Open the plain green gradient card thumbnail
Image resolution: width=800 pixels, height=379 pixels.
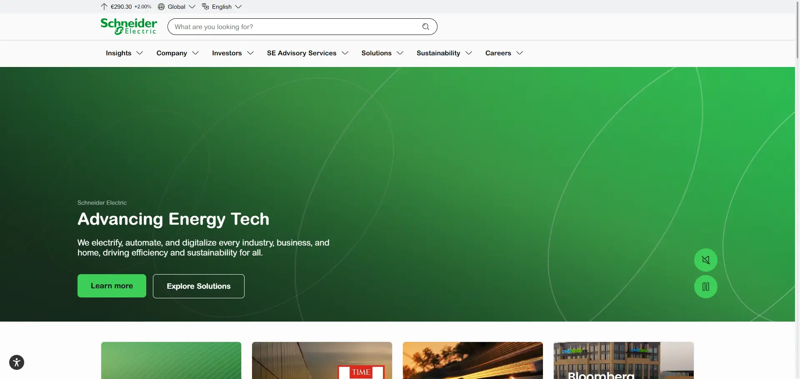coord(171,360)
